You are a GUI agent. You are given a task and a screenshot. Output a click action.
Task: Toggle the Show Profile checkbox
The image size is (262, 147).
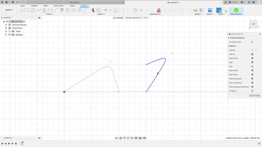252,71
